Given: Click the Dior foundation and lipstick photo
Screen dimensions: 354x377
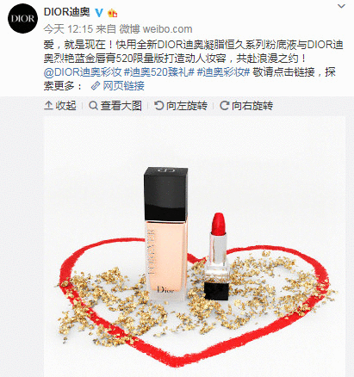Looking at the screenshot, I should (195, 246).
